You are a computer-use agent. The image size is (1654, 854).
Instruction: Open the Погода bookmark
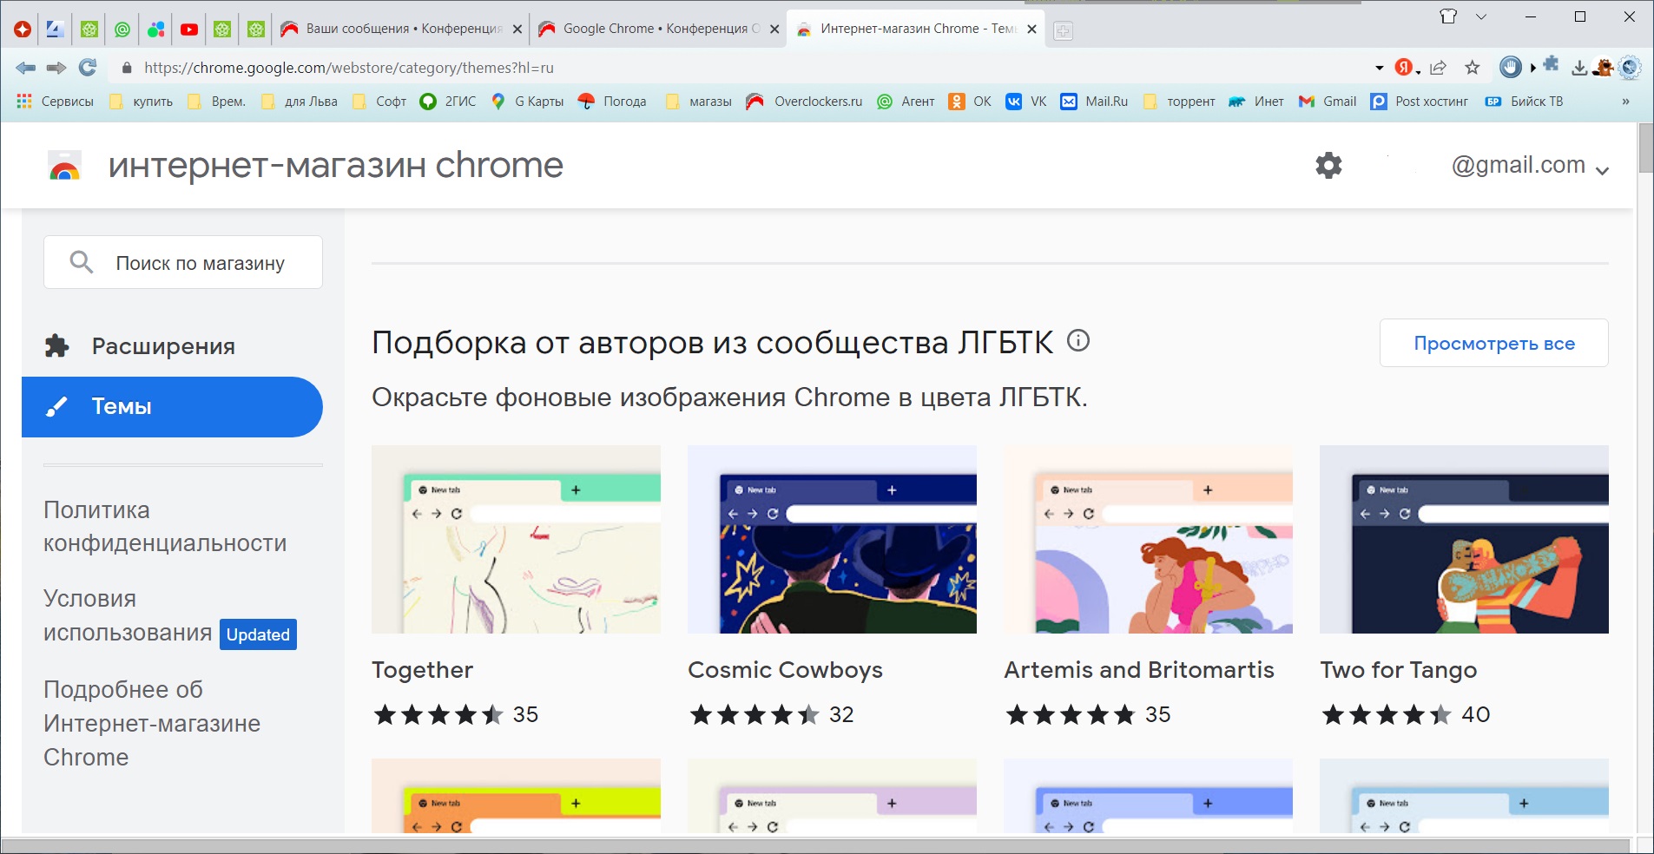click(x=613, y=102)
